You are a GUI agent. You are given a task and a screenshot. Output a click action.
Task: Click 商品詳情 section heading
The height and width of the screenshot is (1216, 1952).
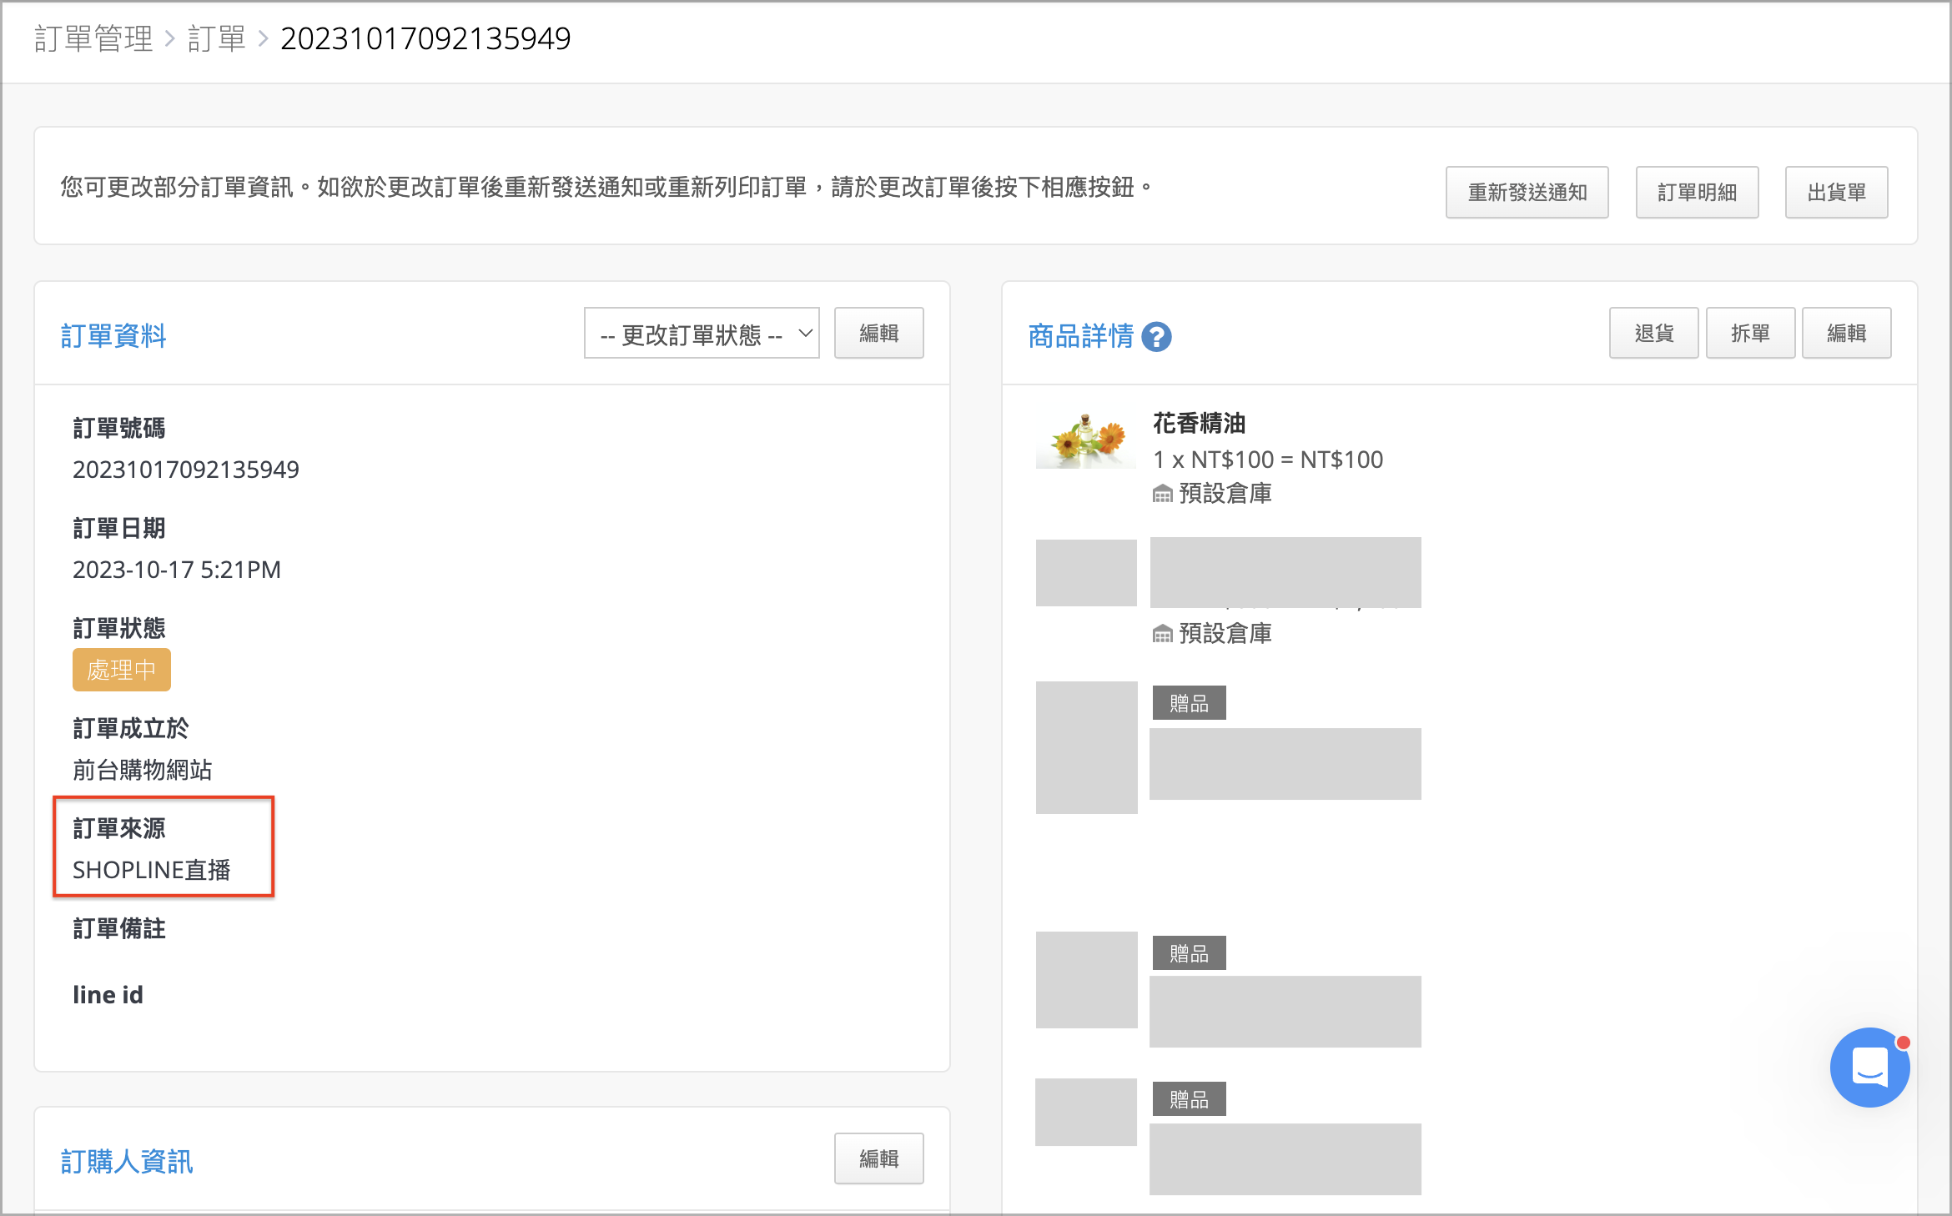[1081, 336]
